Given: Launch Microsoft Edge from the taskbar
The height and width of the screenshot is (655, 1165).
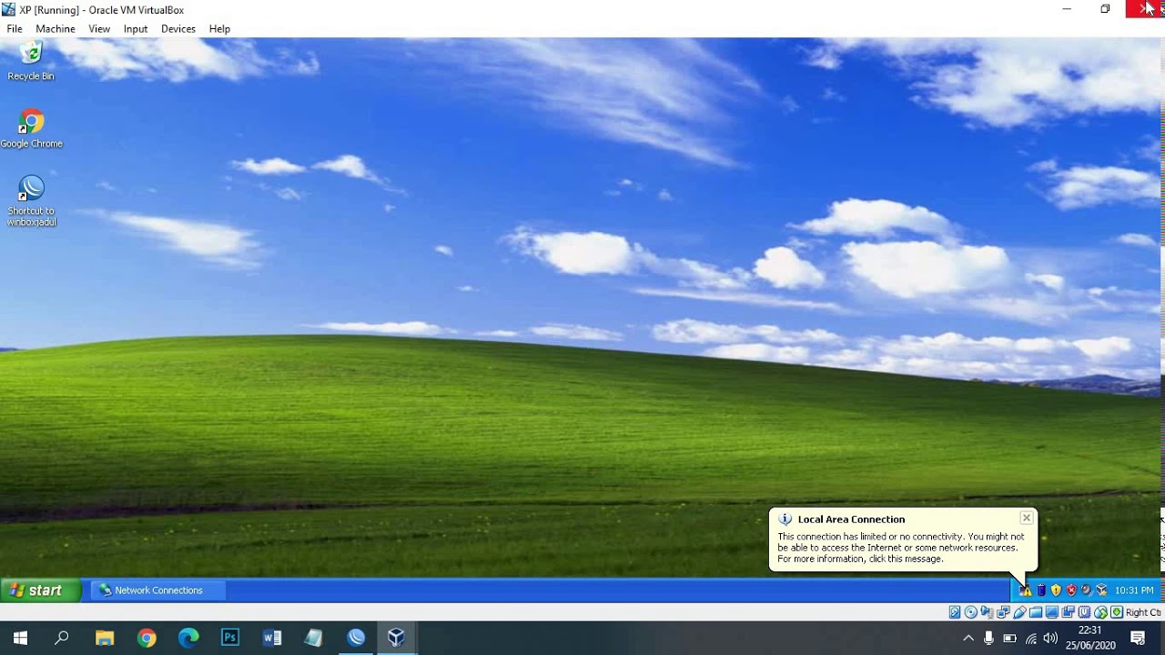Looking at the screenshot, I should point(188,638).
